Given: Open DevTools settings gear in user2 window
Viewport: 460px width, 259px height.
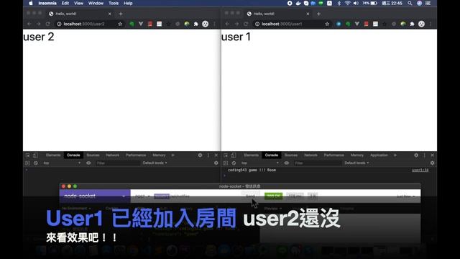Looking at the screenshot, I should [x=200, y=155].
